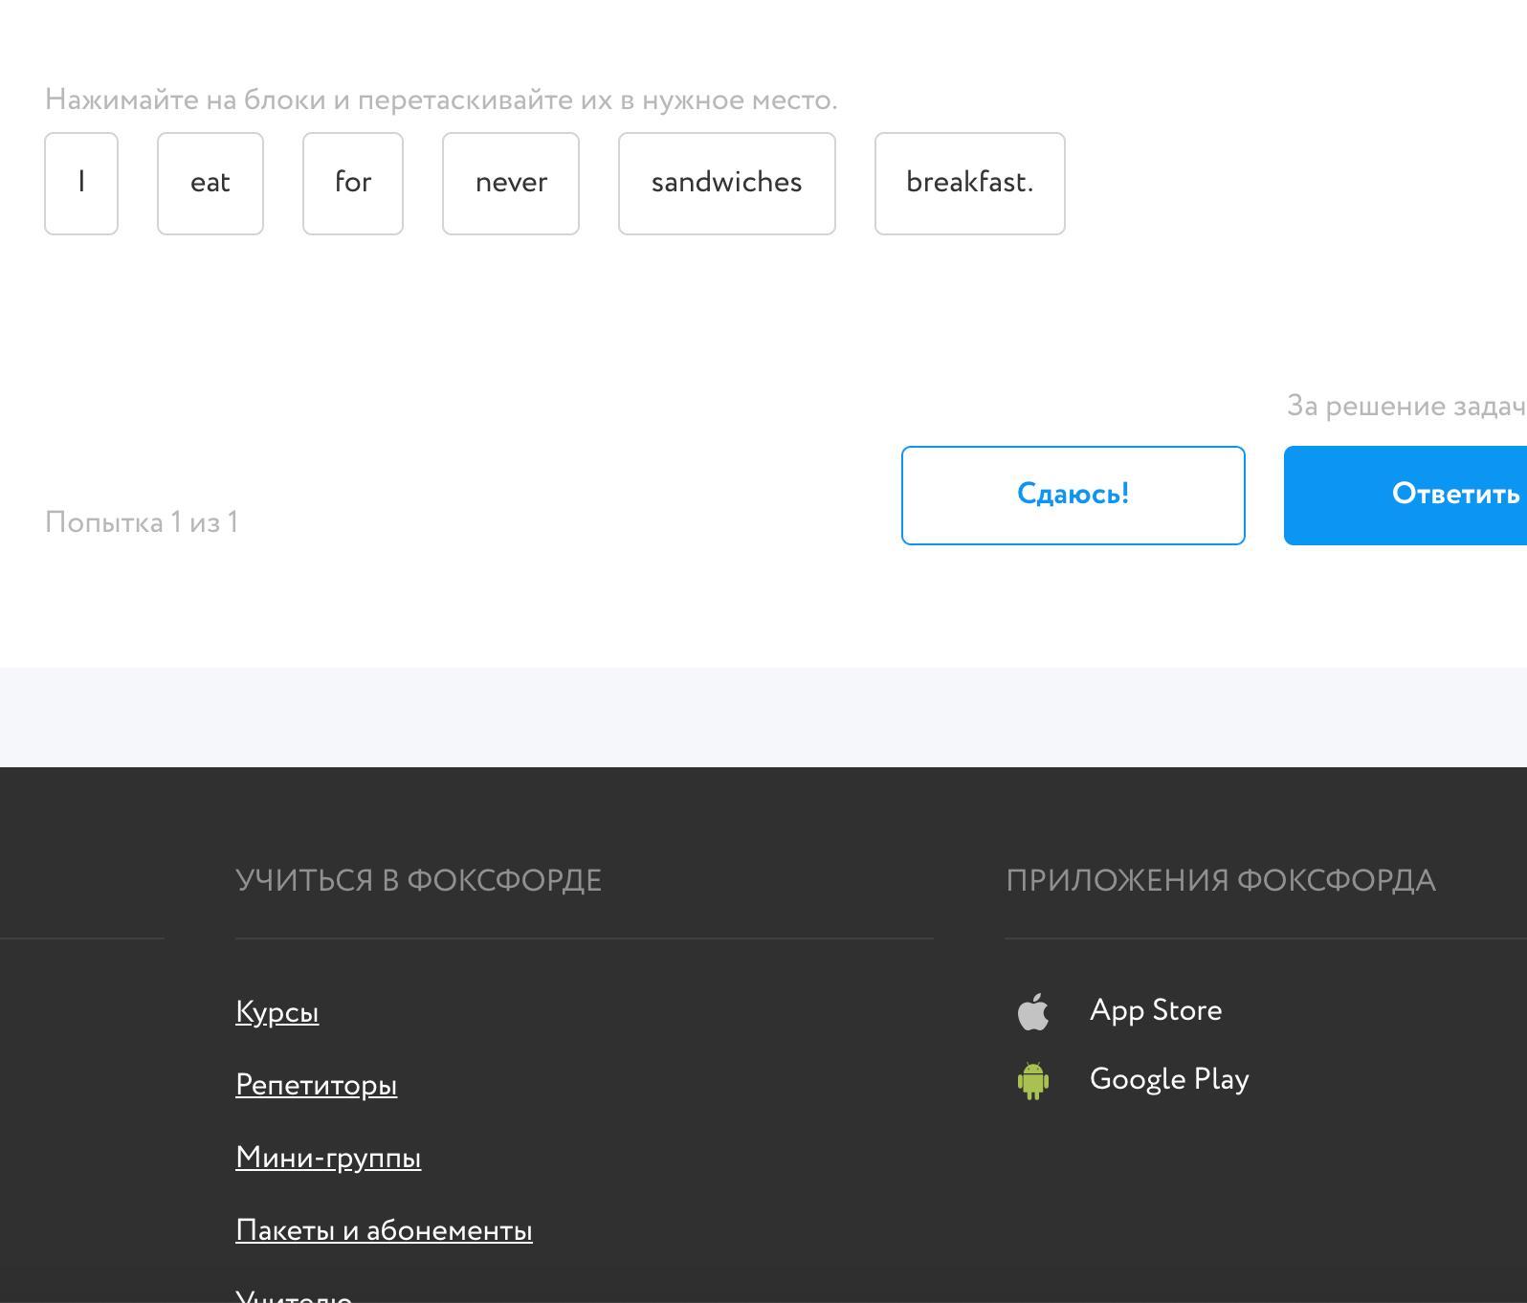
Task: Choose the "never" word block
Action: (511, 184)
